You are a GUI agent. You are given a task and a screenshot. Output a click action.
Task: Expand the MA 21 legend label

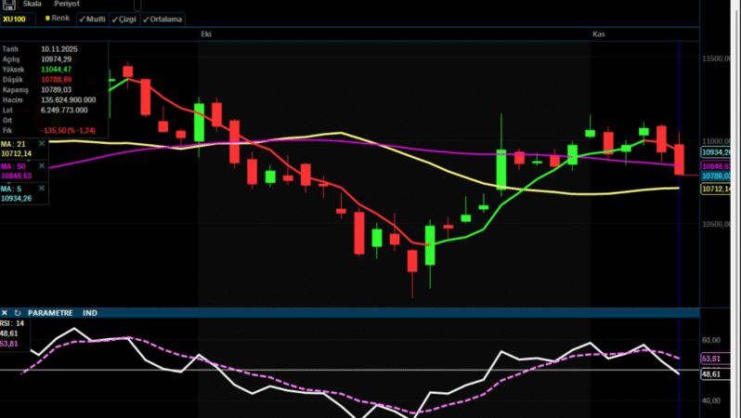tap(13, 144)
